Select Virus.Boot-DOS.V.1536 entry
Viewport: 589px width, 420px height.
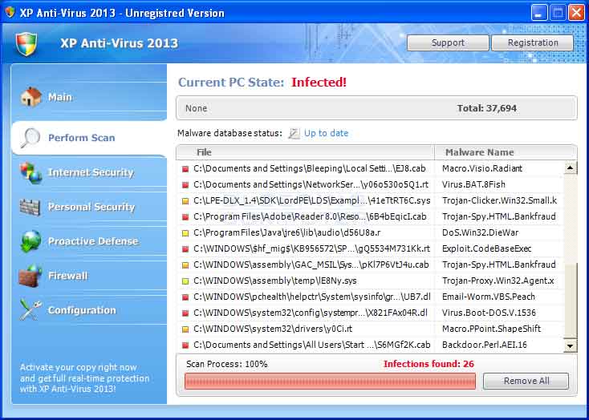point(489,313)
